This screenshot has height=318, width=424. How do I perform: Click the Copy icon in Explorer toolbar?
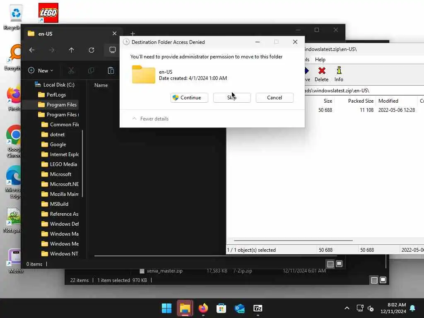point(91,70)
